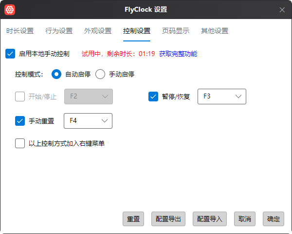
Task: Switch to the 其他设置 tab
Action: pyautogui.click(x=215, y=31)
